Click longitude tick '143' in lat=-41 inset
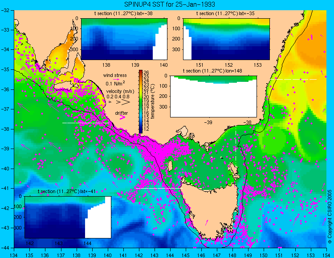This screenshot has height=258, width=334. pyautogui.click(x=59, y=243)
